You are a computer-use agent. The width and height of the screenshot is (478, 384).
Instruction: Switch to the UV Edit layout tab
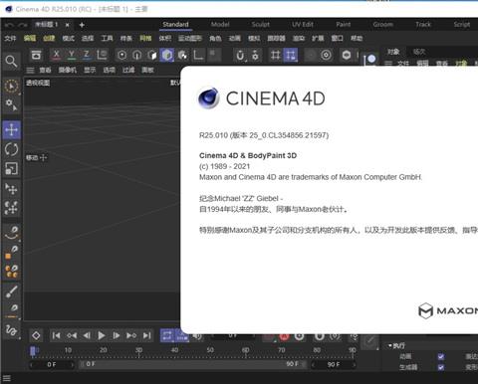click(303, 24)
